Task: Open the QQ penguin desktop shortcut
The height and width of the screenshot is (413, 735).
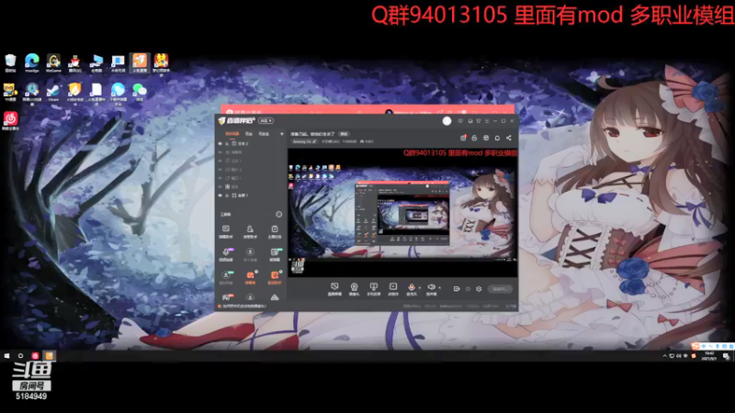Action: pyautogui.click(x=74, y=62)
